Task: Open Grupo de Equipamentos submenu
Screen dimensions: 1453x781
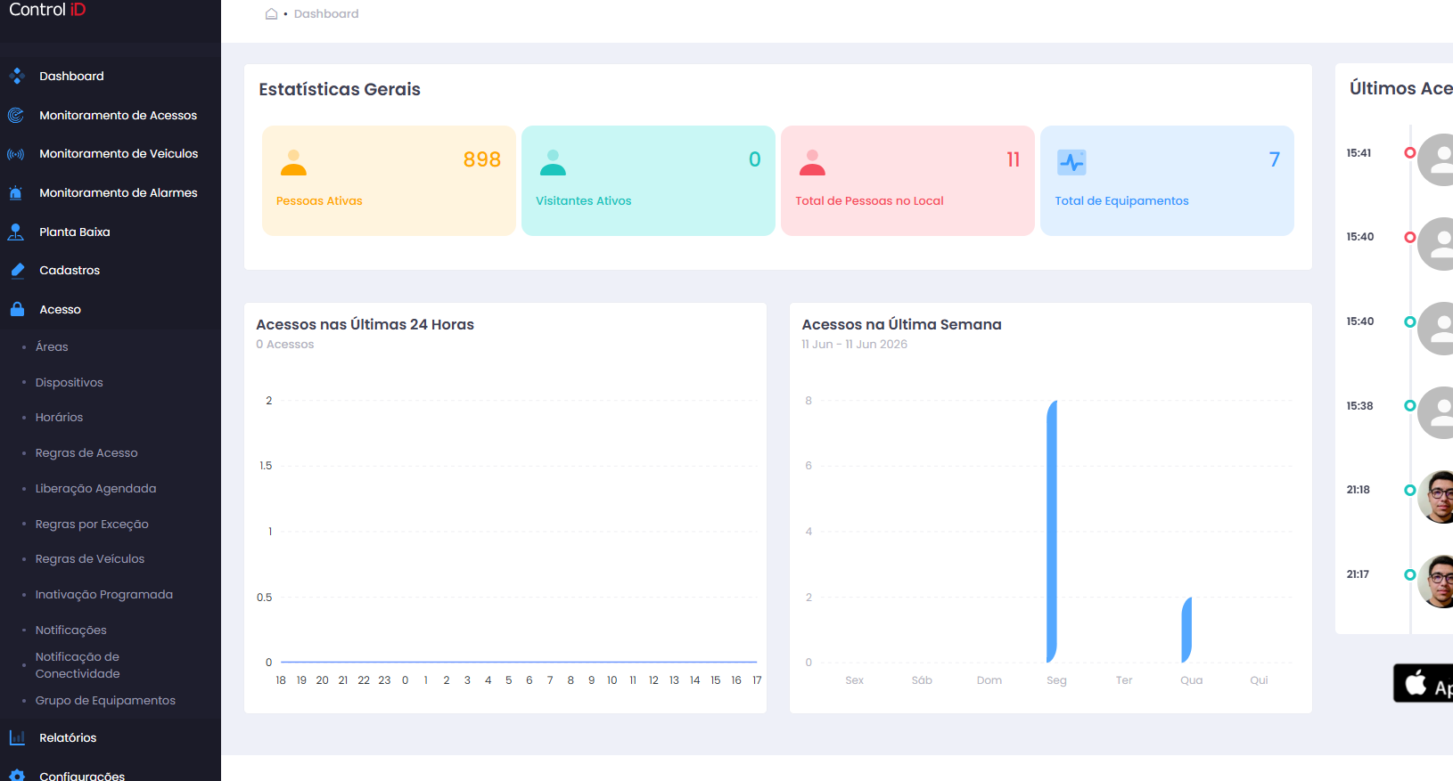Action: (105, 700)
